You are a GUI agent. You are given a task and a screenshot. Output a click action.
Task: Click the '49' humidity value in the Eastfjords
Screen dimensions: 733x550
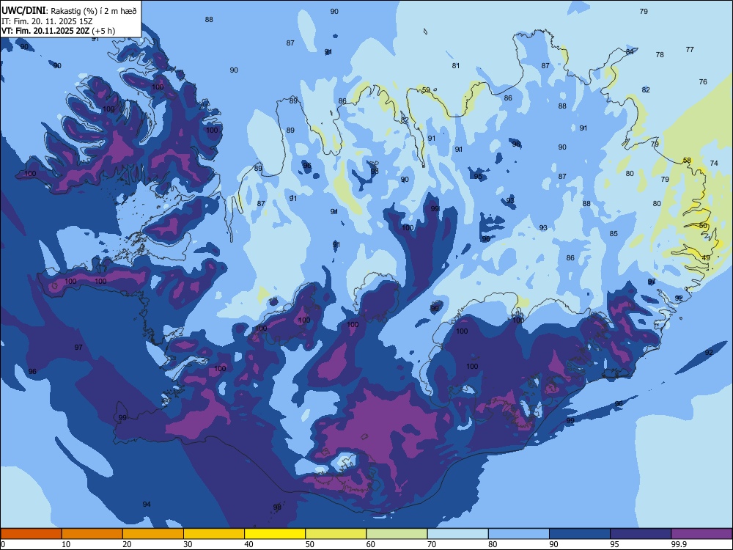coord(706,257)
